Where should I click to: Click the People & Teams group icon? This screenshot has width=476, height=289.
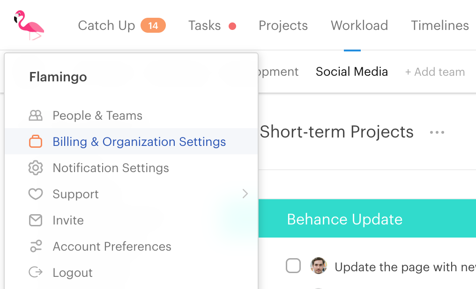coord(36,116)
